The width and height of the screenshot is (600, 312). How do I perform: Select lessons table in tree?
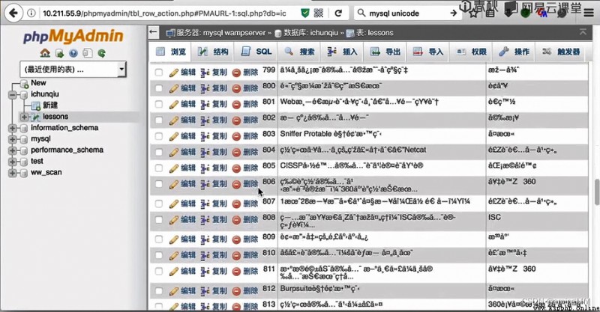tap(55, 117)
